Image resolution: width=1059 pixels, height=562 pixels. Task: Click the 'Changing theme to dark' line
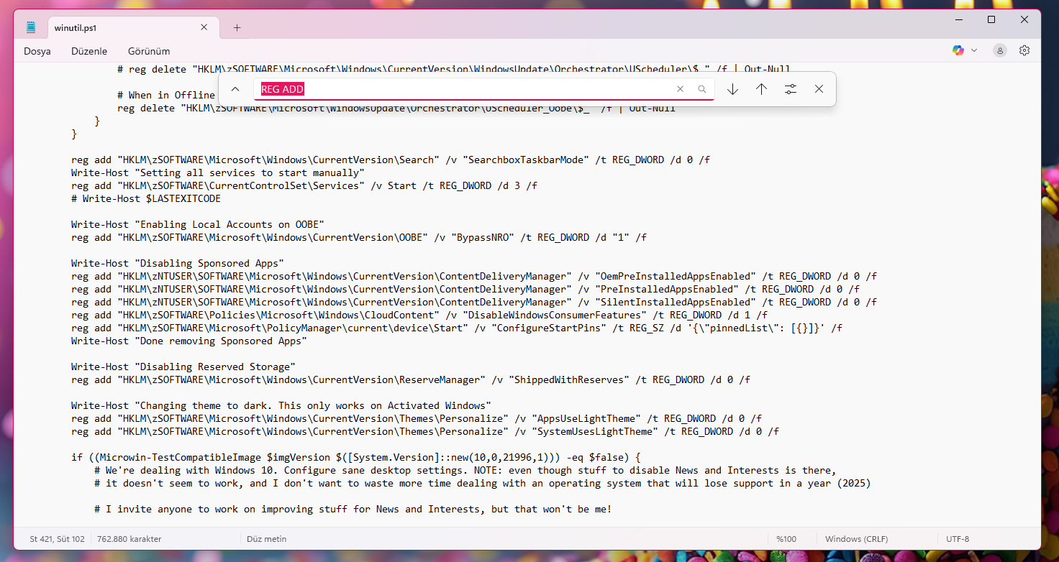[x=281, y=405]
